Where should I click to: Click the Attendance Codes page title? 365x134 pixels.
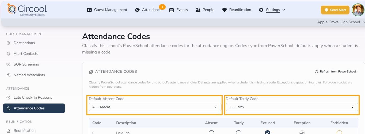click(x=116, y=36)
